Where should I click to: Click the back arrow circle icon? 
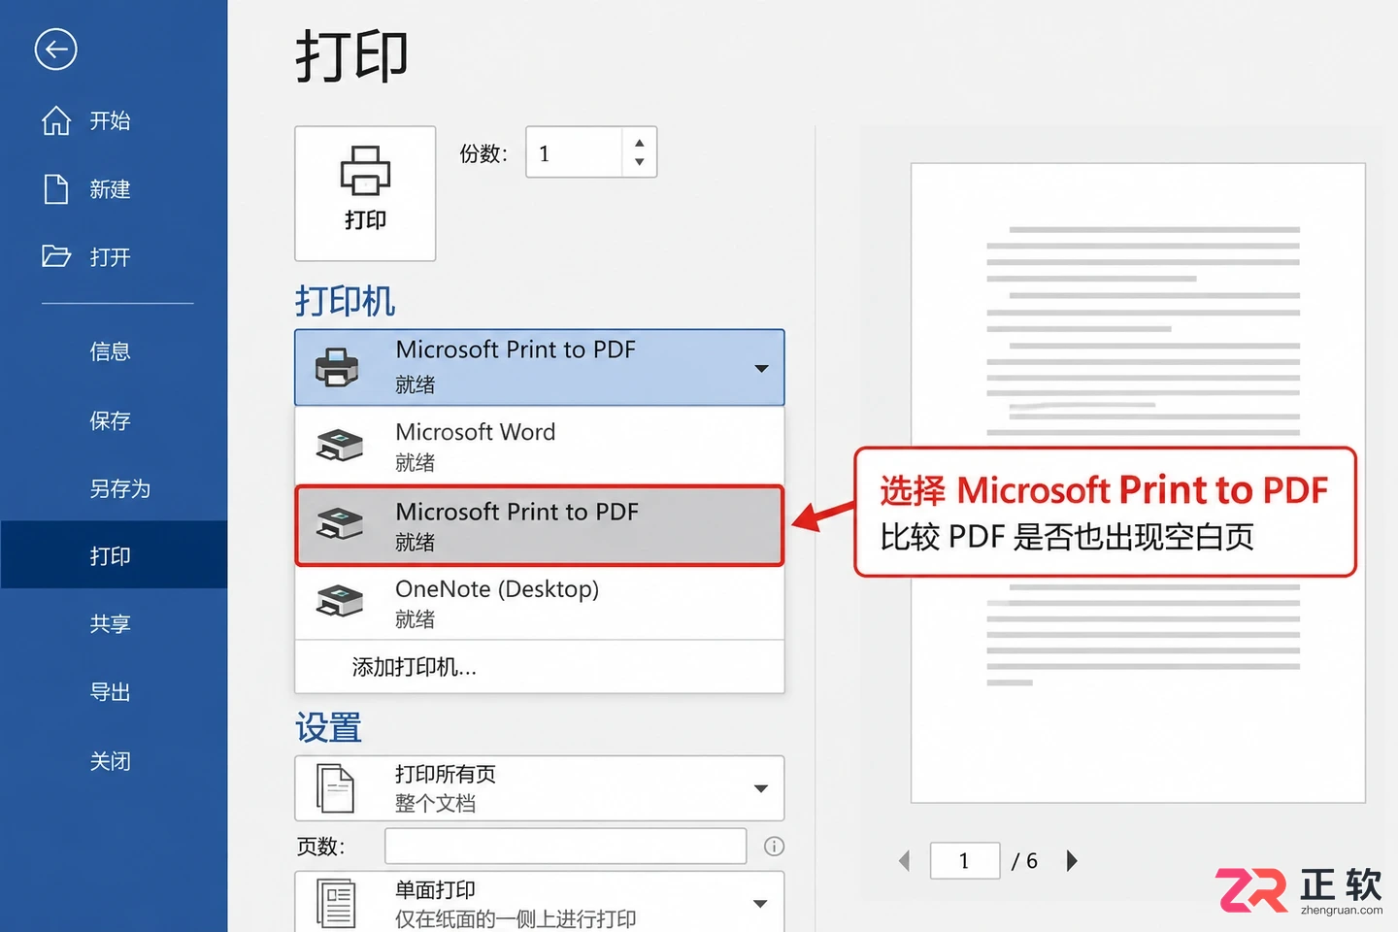(55, 49)
